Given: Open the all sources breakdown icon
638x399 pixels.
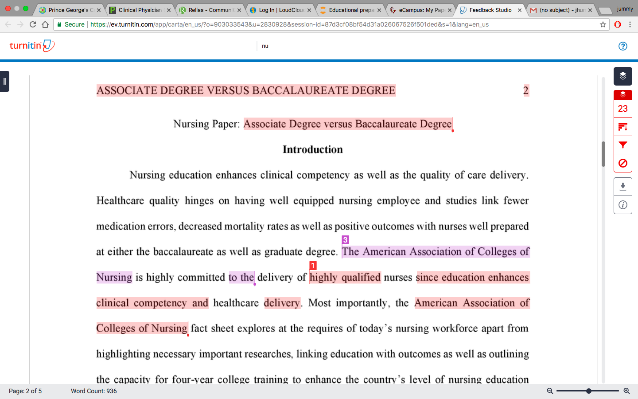Looking at the screenshot, I should (x=622, y=127).
